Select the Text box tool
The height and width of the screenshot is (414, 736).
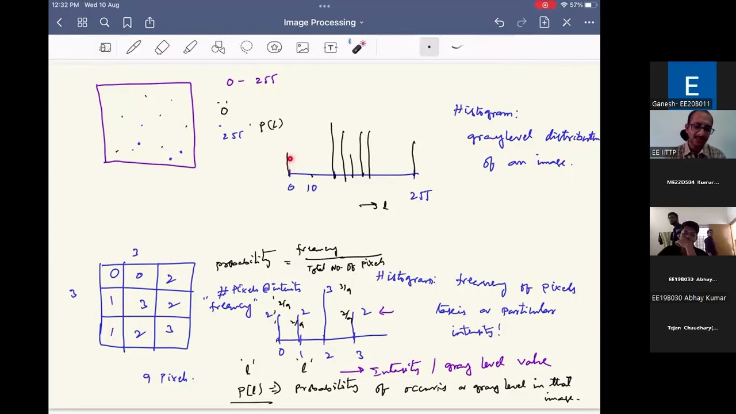click(330, 47)
